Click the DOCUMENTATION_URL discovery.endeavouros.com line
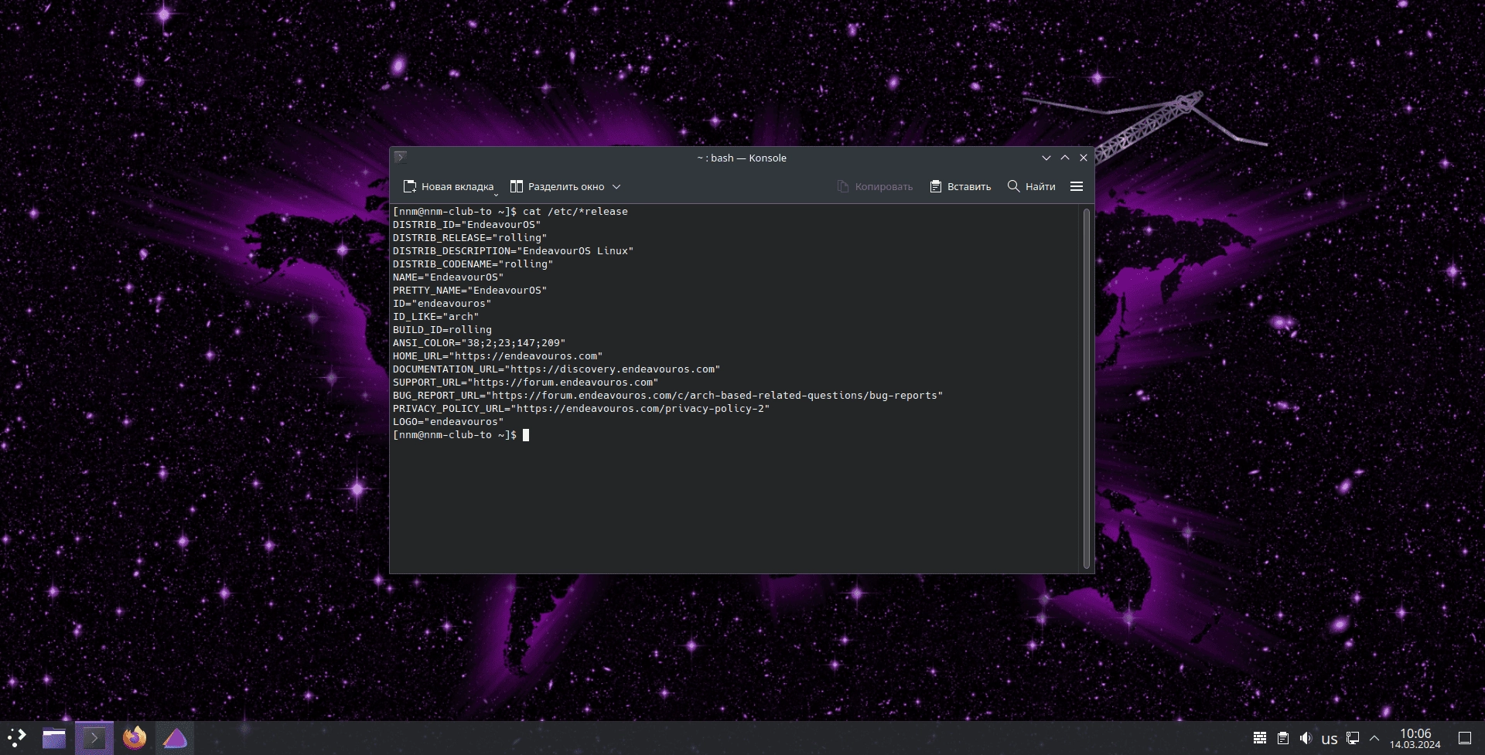 (x=556, y=369)
